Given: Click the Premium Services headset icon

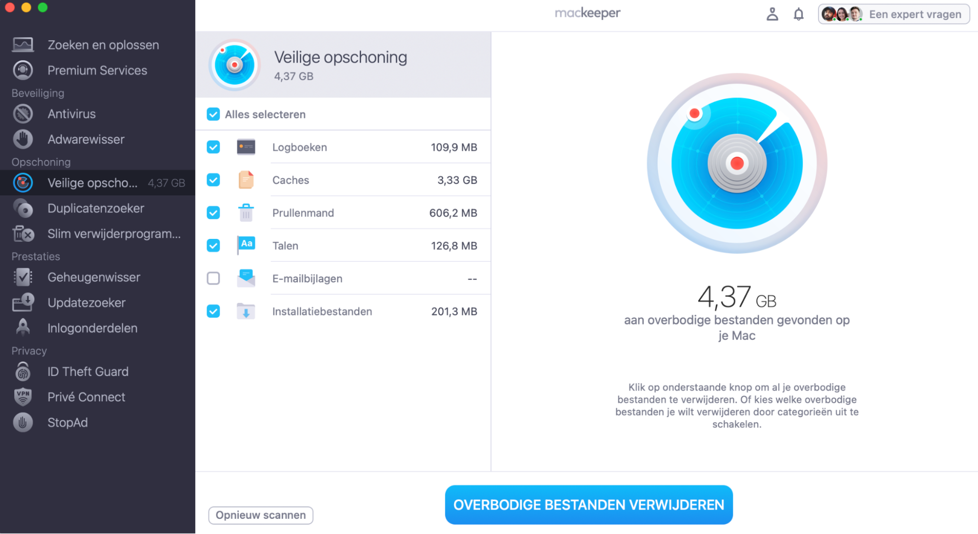Looking at the screenshot, I should [x=23, y=70].
